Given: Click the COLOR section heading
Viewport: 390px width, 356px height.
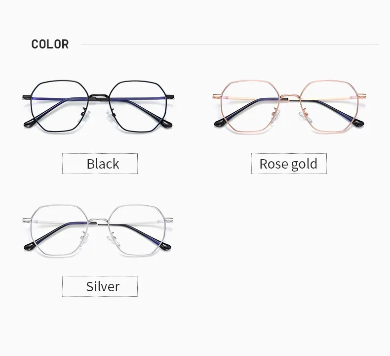Looking at the screenshot, I should 50,44.
